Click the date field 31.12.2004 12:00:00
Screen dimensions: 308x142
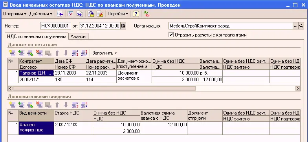coord(100,26)
